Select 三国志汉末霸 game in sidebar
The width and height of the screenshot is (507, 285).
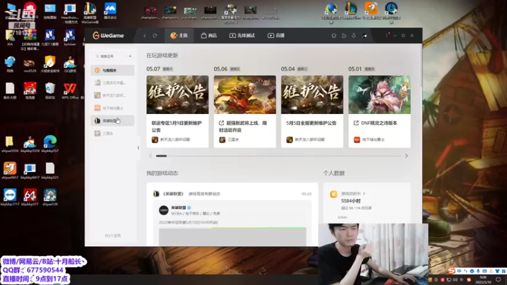click(x=113, y=83)
